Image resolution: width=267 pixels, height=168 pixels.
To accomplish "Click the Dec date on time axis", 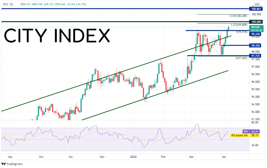I will (x=102, y=157).
